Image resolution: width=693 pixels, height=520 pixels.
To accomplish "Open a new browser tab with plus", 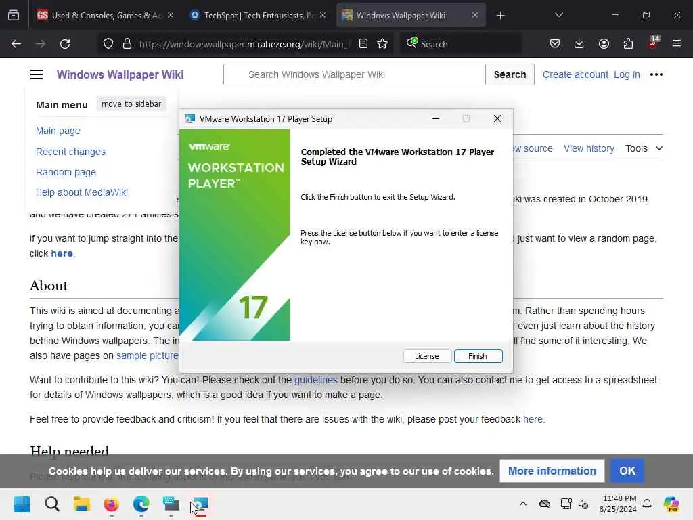I will tap(500, 16).
